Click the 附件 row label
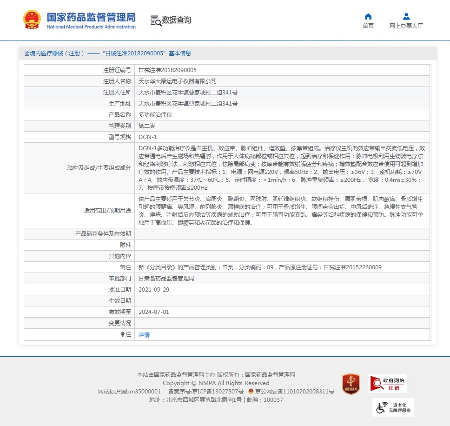The height and width of the screenshot is (426, 450). tap(126, 245)
